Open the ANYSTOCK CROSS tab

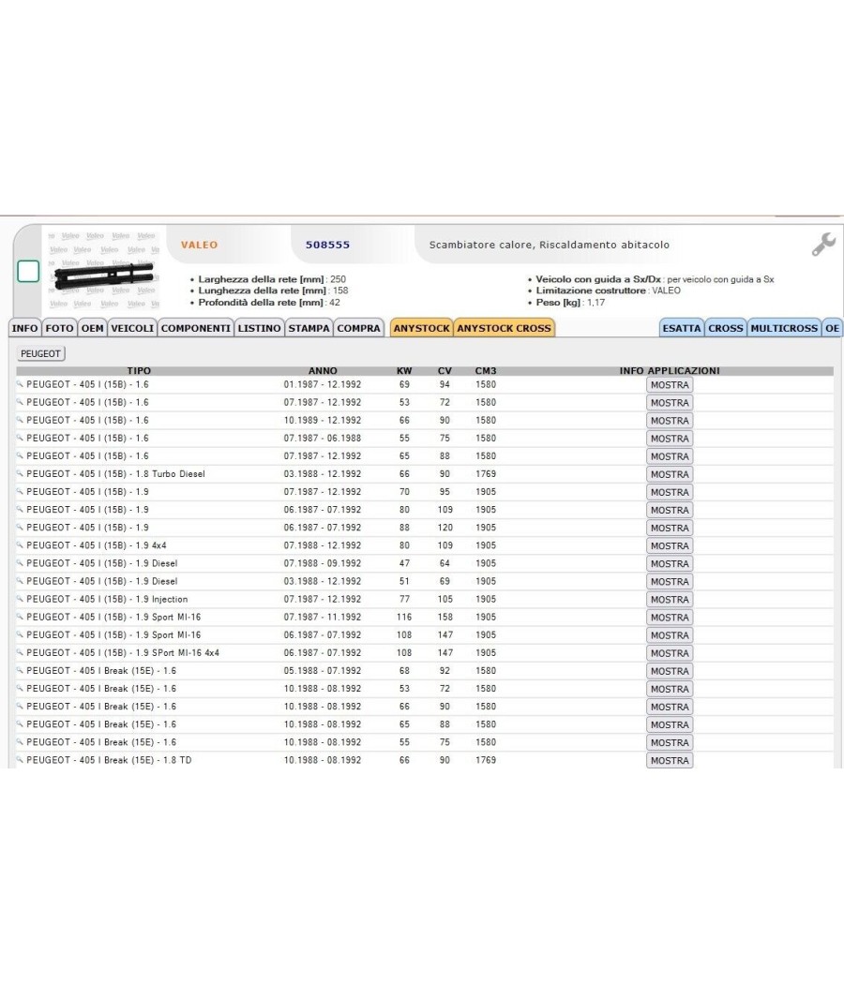click(504, 328)
